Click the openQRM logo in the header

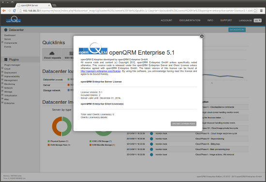14,20
